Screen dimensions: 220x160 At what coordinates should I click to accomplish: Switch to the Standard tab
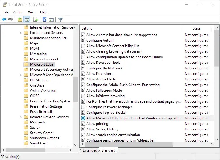[108, 150]
